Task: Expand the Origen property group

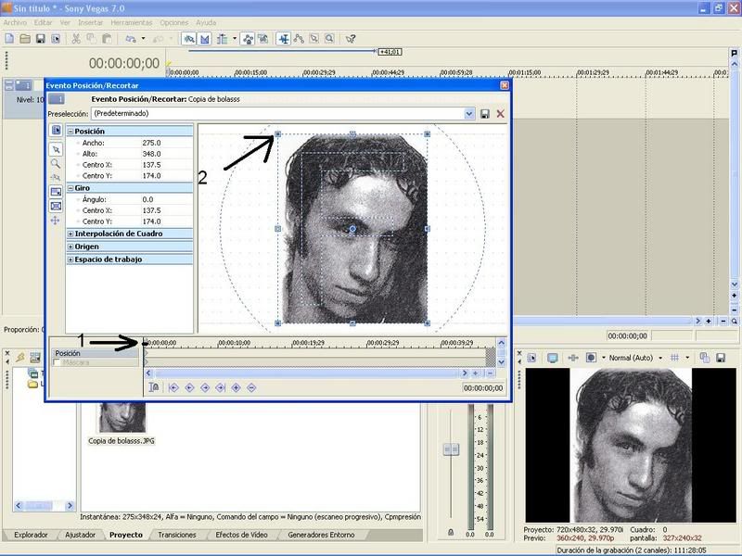Action: point(70,246)
